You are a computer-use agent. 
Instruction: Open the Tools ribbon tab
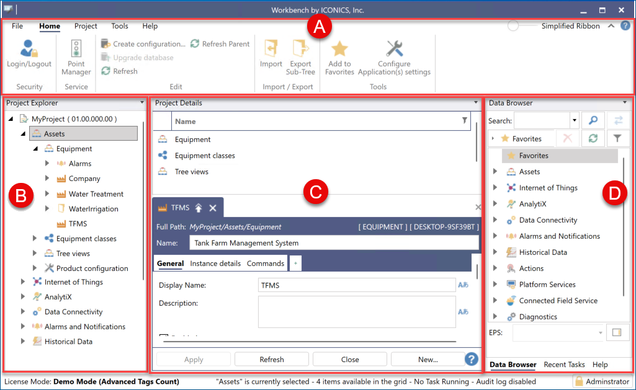(x=120, y=26)
